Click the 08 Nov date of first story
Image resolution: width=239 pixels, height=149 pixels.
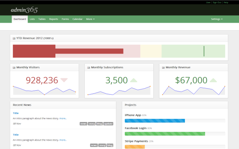coord(17,124)
